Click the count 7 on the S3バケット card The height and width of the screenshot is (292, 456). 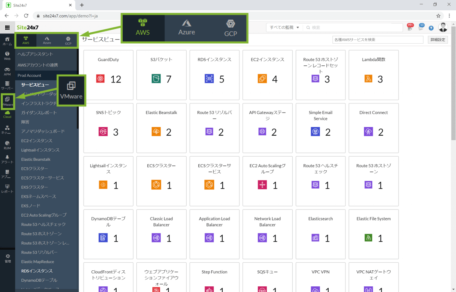click(169, 79)
